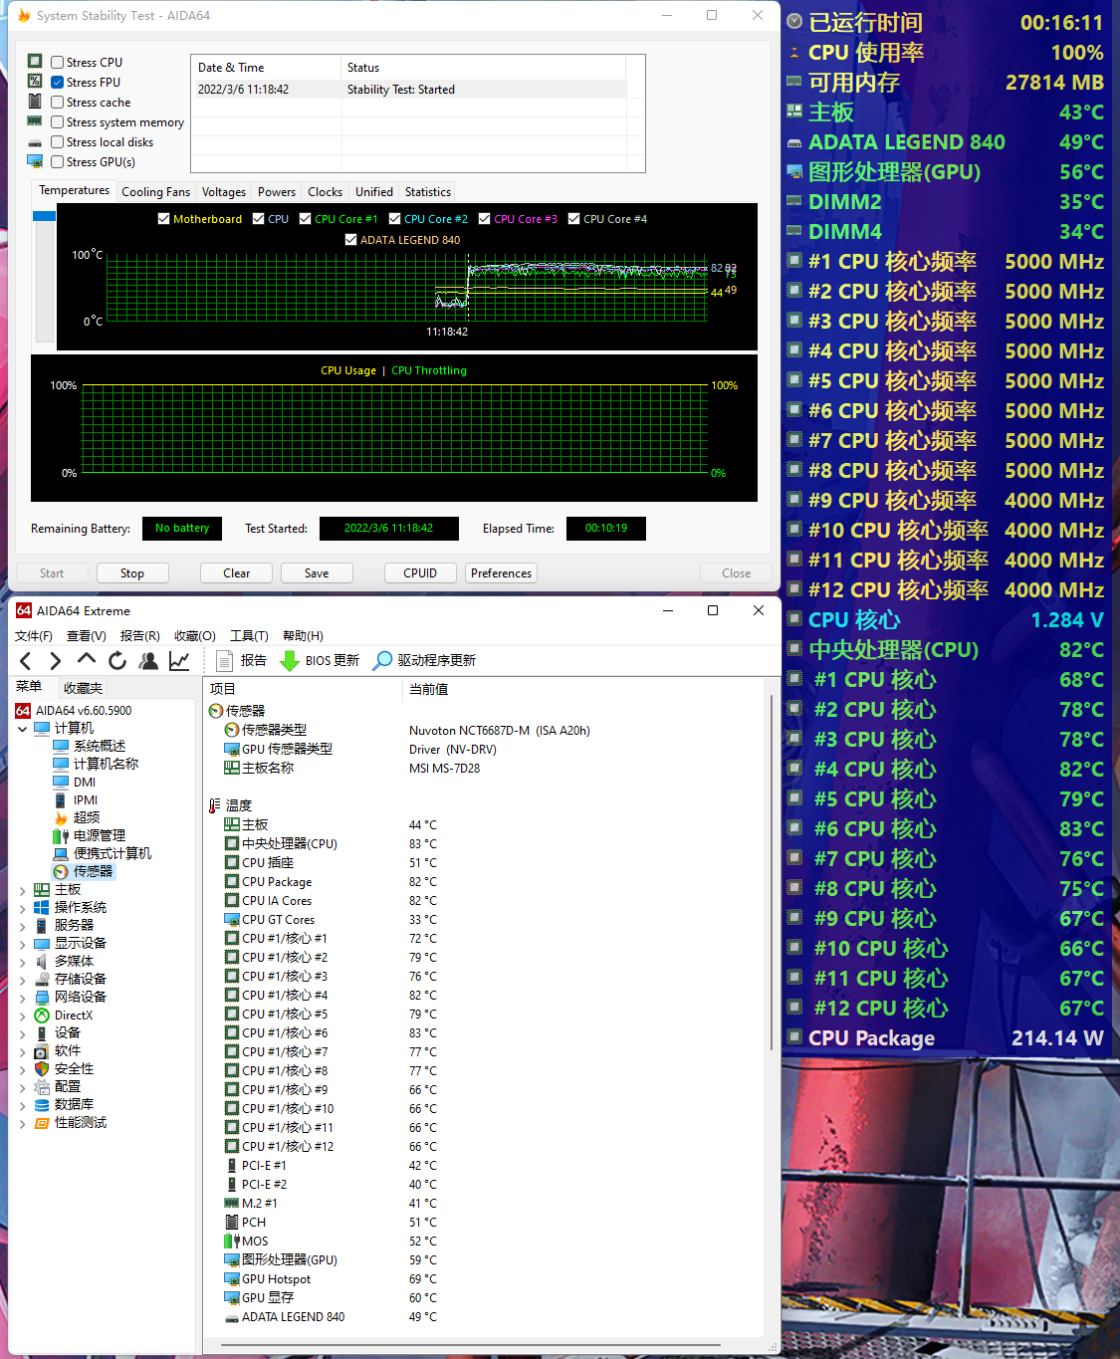Viewport: 1120px width, 1359px height.
Task: Open the 工具(T) menu
Action: (x=249, y=636)
